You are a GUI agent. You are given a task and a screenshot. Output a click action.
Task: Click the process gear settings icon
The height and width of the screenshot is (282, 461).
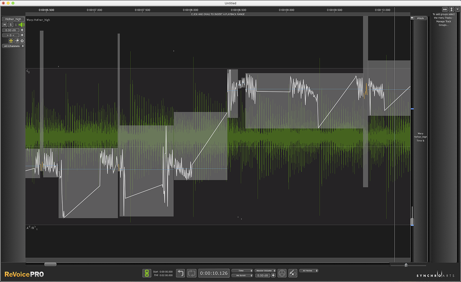282,273
